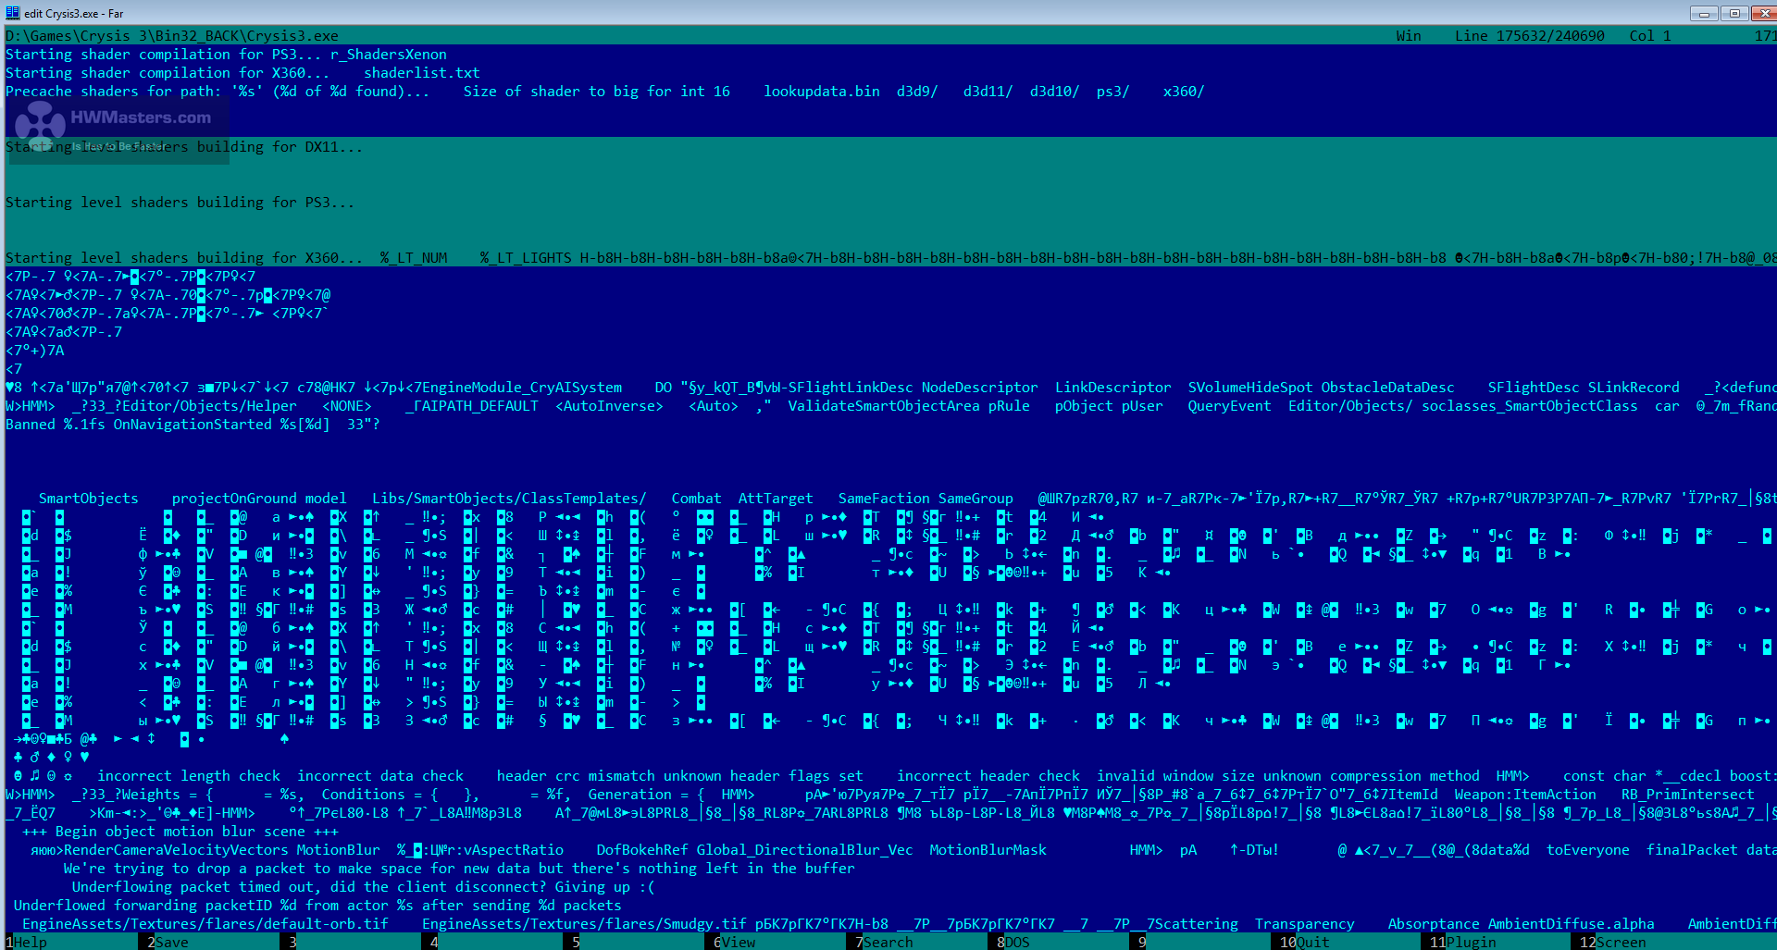Viewport: 1777px width, 950px height.
Task: Click the 10Quit key in the keybar
Action: click(x=1304, y=942)
